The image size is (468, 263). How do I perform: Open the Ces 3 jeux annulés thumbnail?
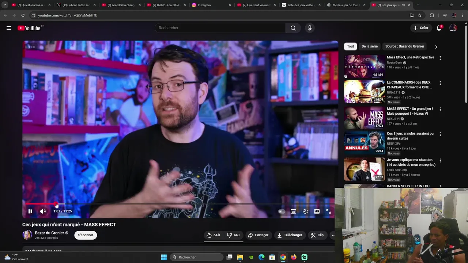click(365, 143)
